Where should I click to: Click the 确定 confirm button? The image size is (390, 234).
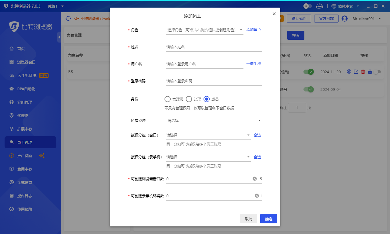[269, 219]
